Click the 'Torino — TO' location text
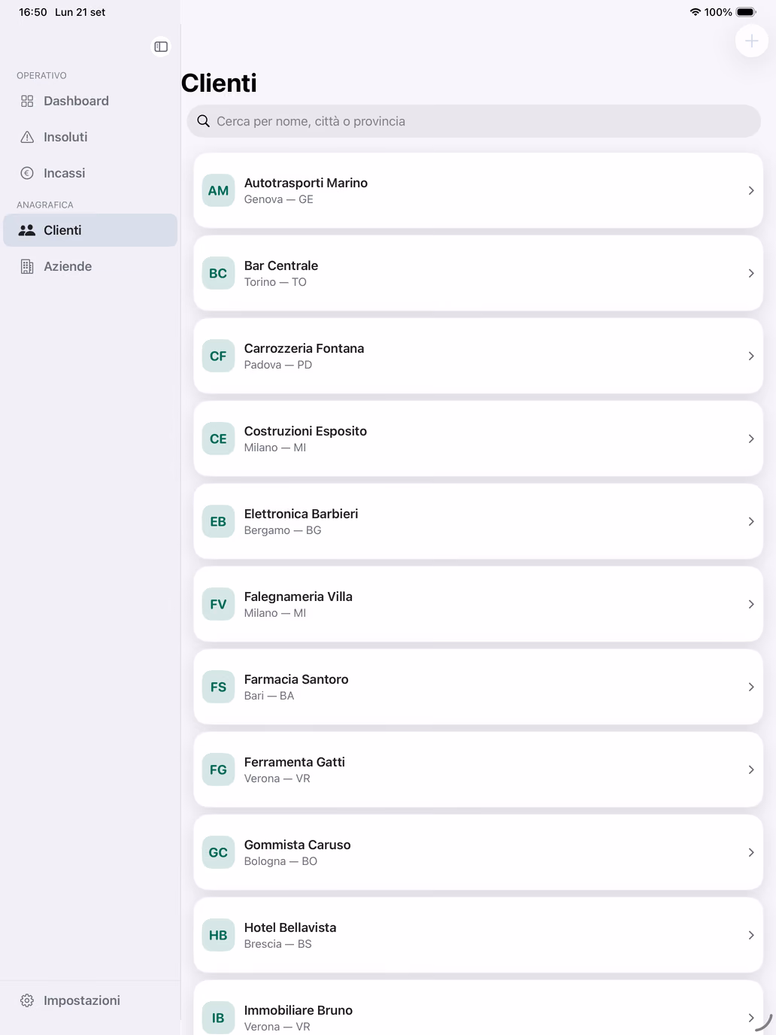The width and height of the screenshot is (776, 1035). [275, 282]
